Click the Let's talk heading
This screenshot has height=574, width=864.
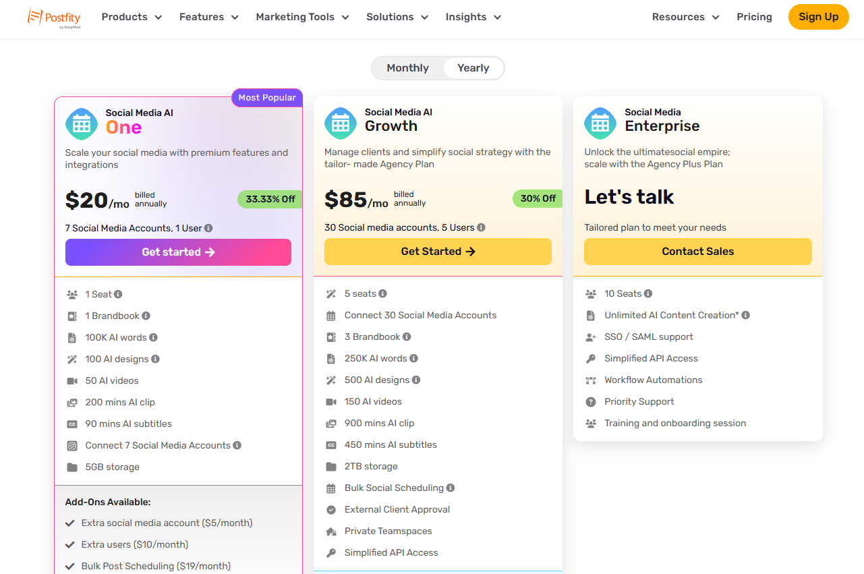(x=629, y=197)
